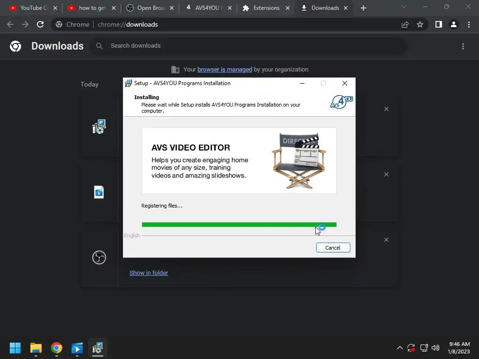Open the Show in folder link

[x=148, y=273]
